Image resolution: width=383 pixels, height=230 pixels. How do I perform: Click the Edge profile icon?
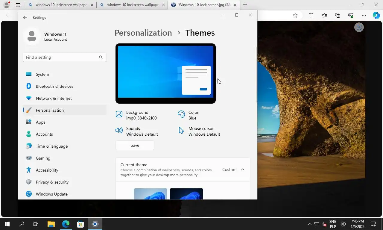7,4
